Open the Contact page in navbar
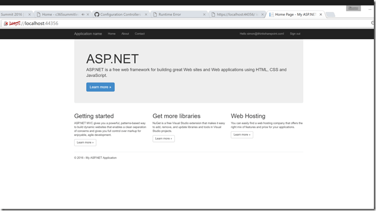The image size is (376, 211). tap(139, 34)
